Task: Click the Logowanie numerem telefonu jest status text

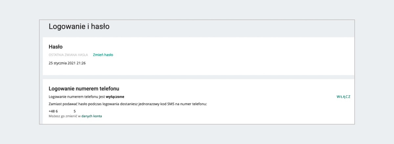Action: pyautogui.click(x=77, y=97)
